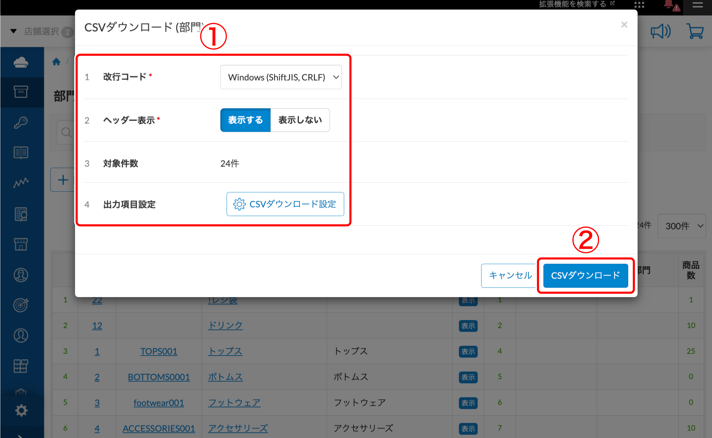Expand the 店舗選択 store selector
712x438 pixels.
click(x=41, y=32)
